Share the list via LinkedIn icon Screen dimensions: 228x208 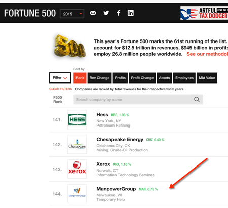[x=131, y=13]
